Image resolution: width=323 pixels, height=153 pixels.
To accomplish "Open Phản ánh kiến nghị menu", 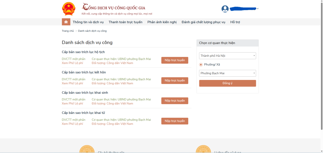I will click(x=162, y=22).
